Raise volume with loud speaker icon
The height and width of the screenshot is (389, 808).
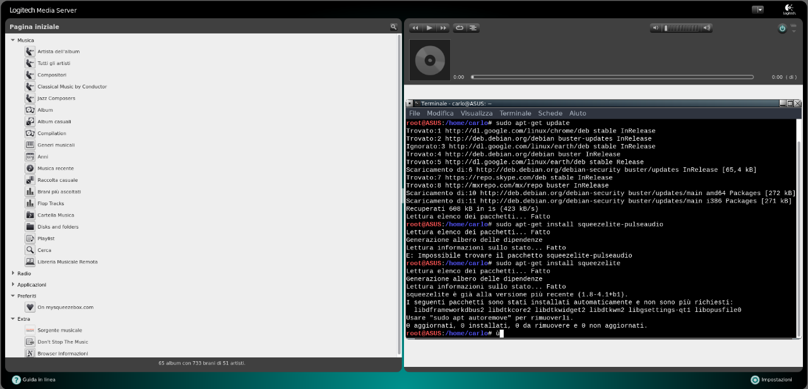706,28
